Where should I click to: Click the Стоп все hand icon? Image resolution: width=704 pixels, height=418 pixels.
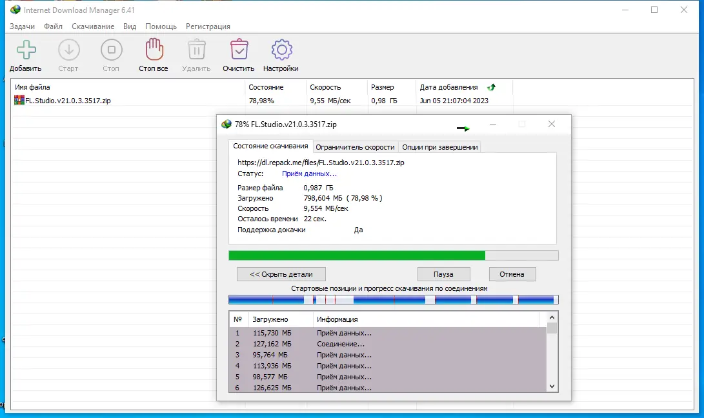(x=154, y=49)
